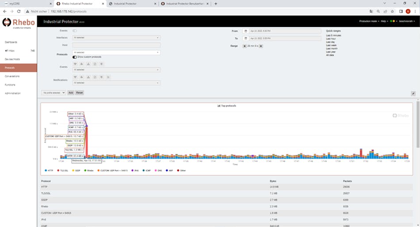420x227 pixels.
Task: Open the user account dropdown in header
Action: (407, 21)
